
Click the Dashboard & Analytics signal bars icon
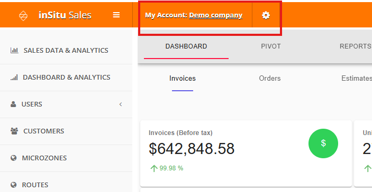point(14,78)
